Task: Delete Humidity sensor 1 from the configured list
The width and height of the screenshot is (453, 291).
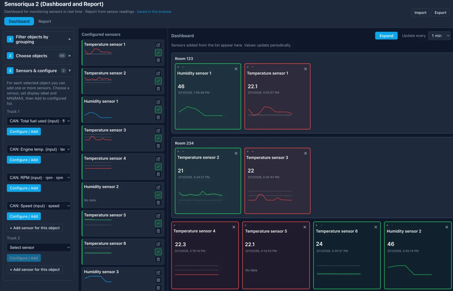Action: tap(158, 117)
